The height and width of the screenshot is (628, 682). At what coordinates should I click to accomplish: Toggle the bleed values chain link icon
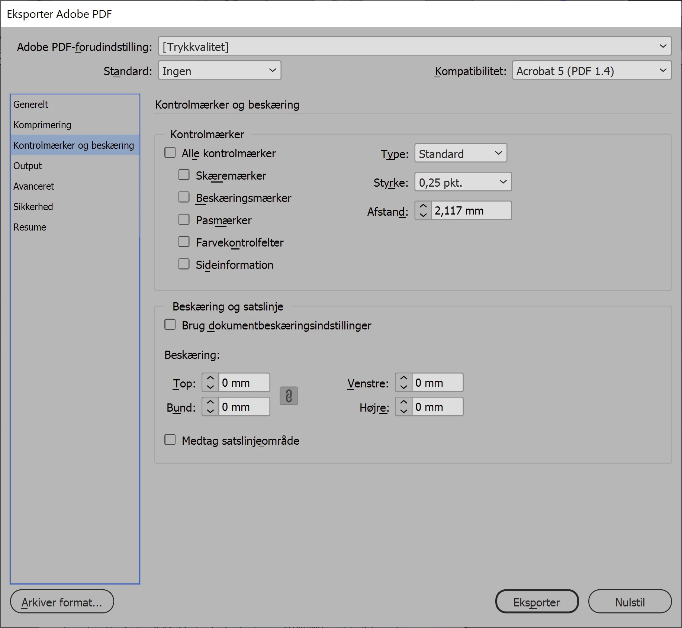point(289,396)
